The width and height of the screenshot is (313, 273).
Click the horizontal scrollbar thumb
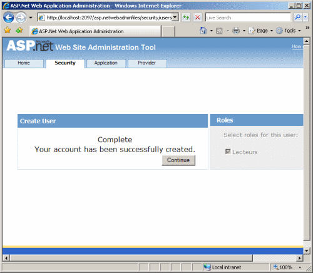pos(131,258)
